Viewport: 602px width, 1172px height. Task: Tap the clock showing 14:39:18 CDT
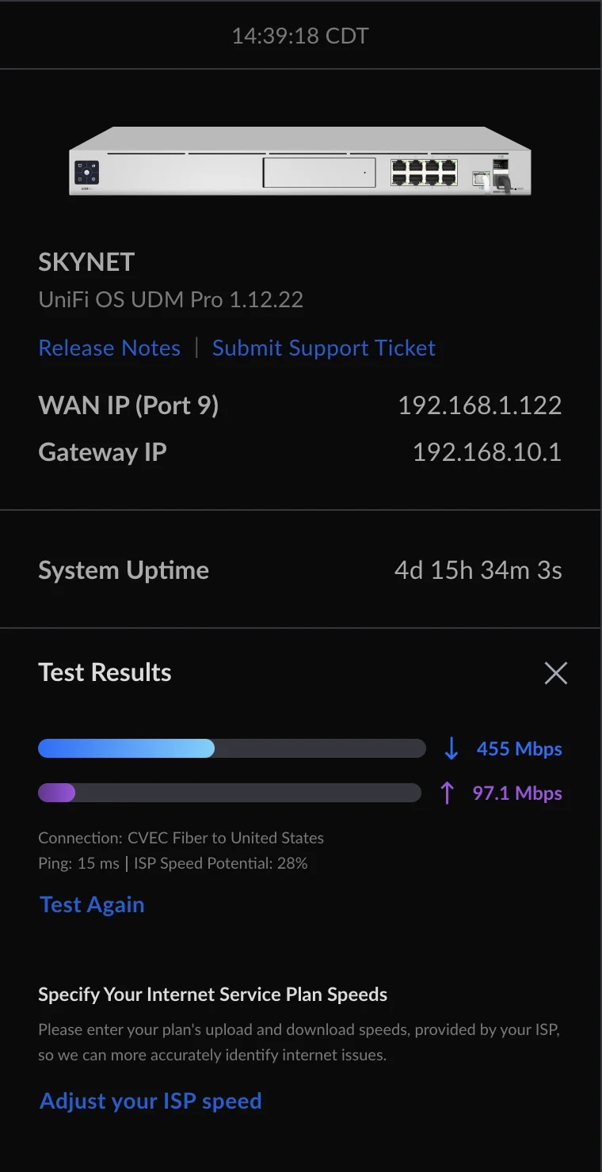299,35
